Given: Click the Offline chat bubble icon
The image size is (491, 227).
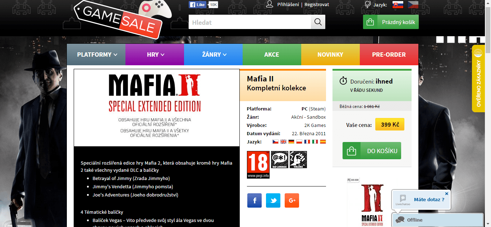Looking at the screenshot, I should [x=400, y=220].
